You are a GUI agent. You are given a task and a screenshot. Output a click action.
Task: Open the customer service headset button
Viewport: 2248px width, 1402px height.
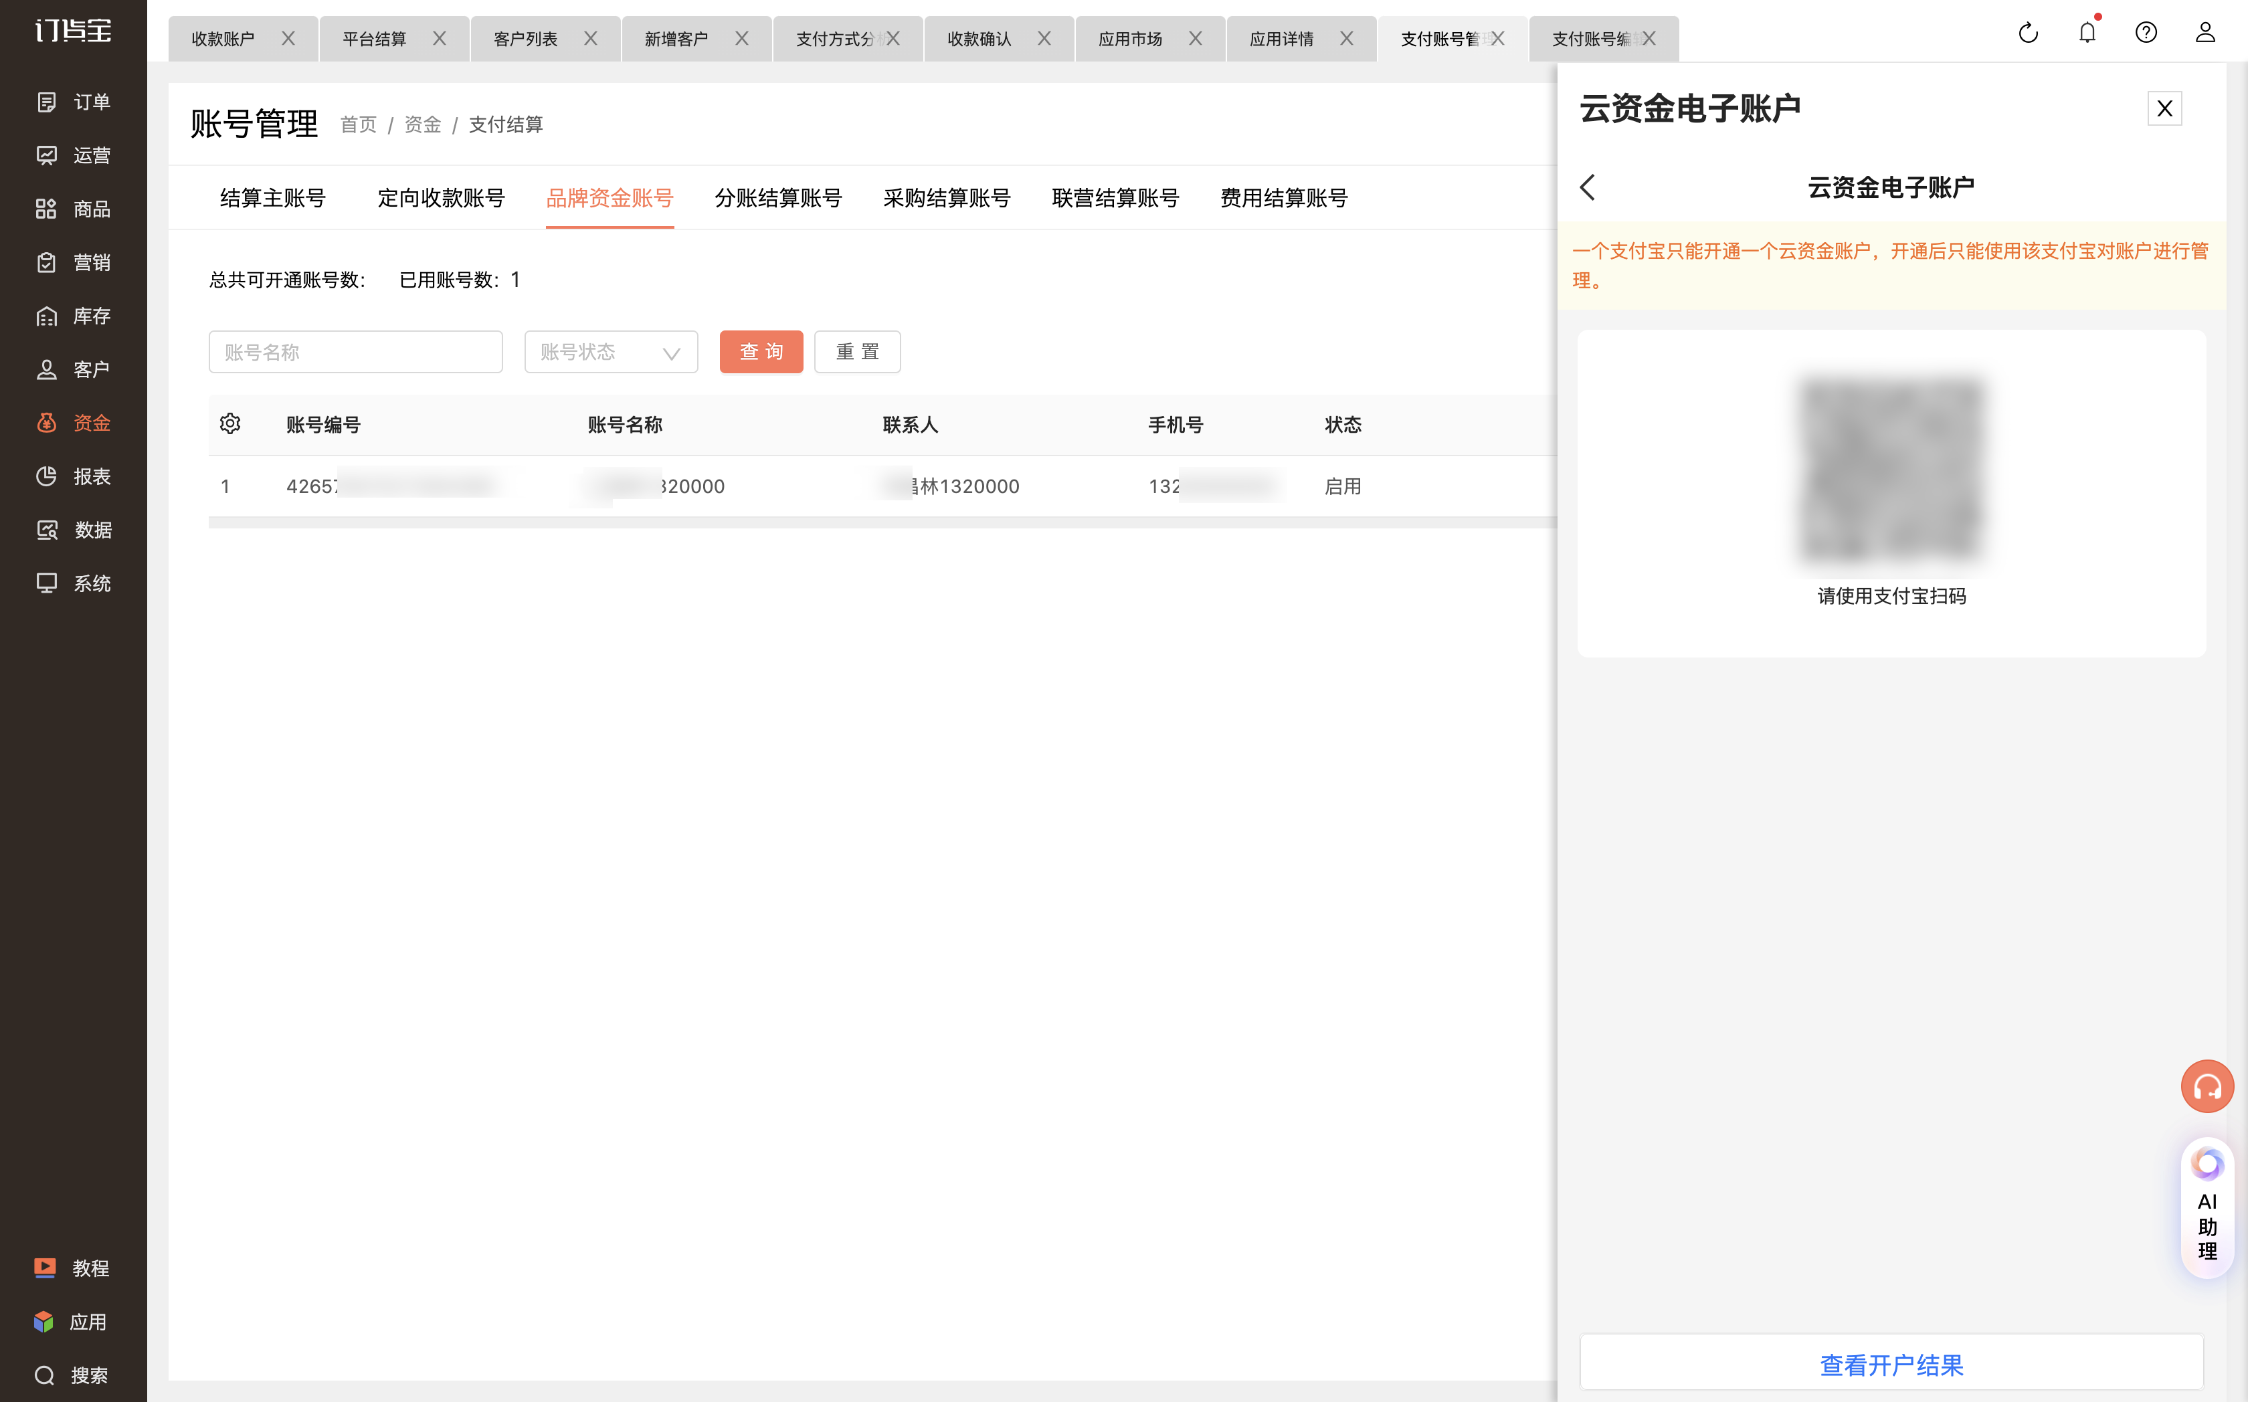2207,1086
